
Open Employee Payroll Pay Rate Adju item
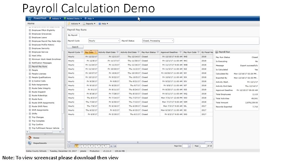point(46,41)
